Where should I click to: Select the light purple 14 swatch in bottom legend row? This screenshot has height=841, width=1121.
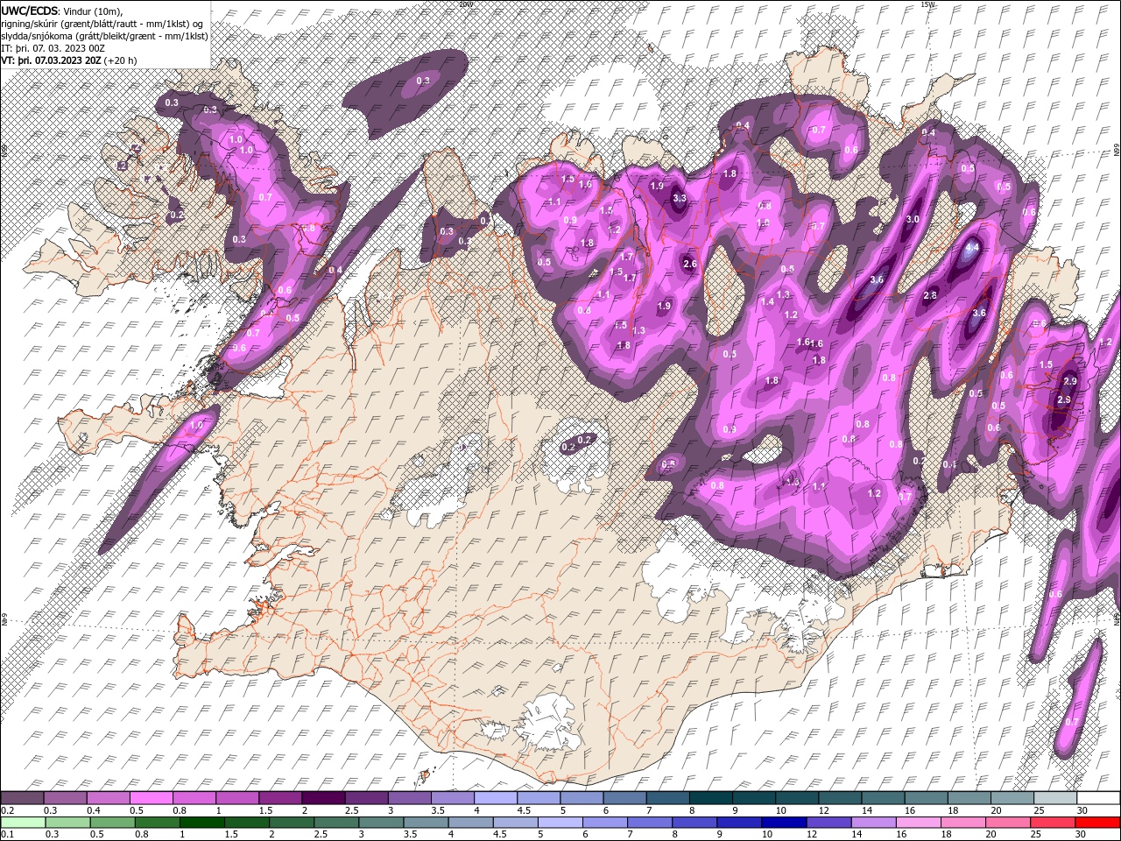point(873,823)
